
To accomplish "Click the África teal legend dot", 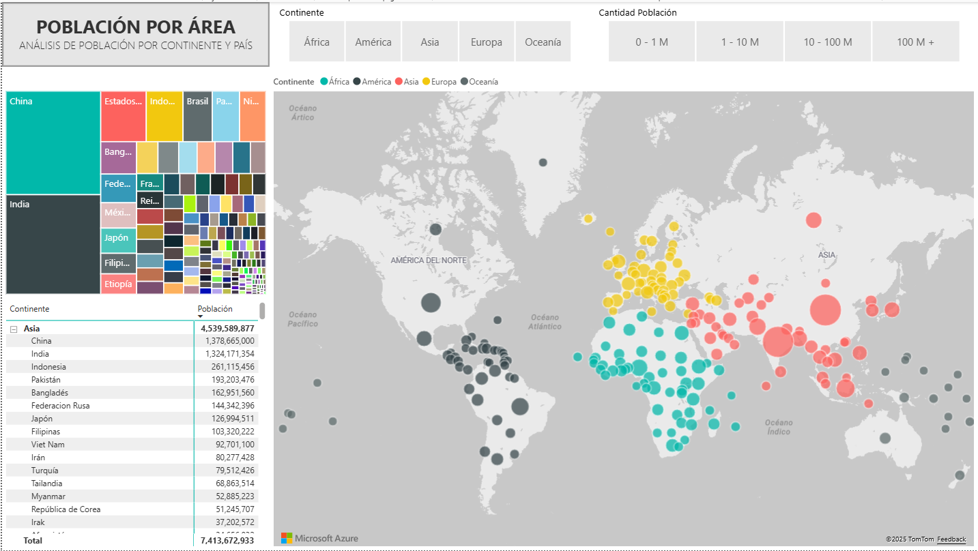I will coord(323,82).
